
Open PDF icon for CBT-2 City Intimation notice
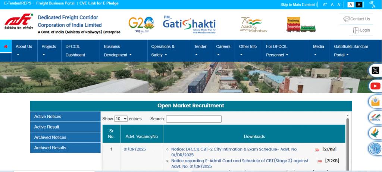pyautogui.click(x=317, y=150)
